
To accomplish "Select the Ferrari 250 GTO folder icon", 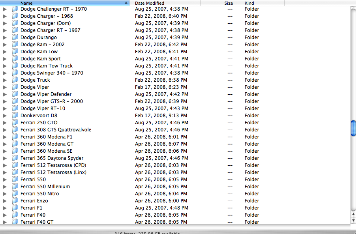I will 15,123.
